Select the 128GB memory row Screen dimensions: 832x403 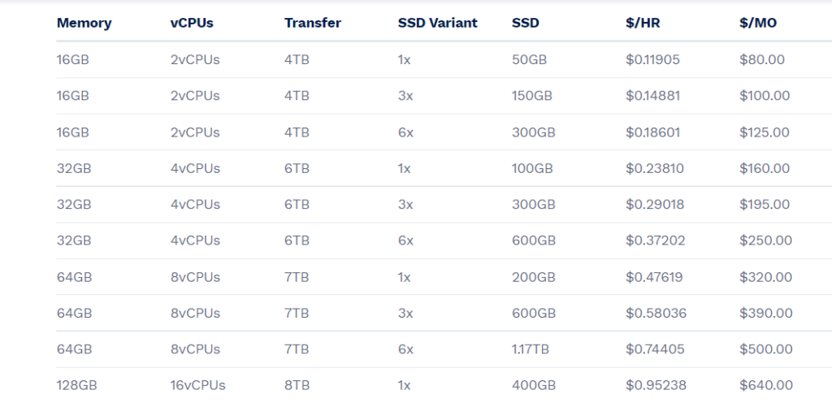[x=444, y=385]
